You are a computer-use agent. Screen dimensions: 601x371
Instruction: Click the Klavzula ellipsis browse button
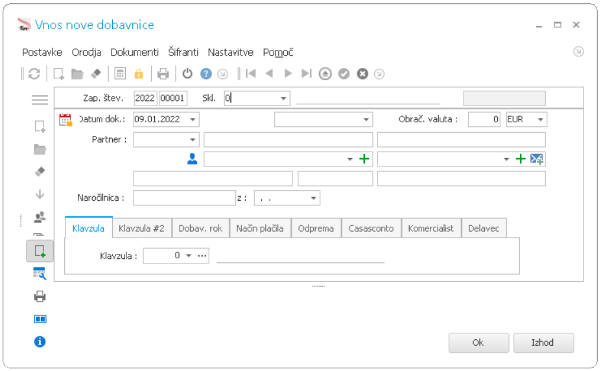pos(202,255)
